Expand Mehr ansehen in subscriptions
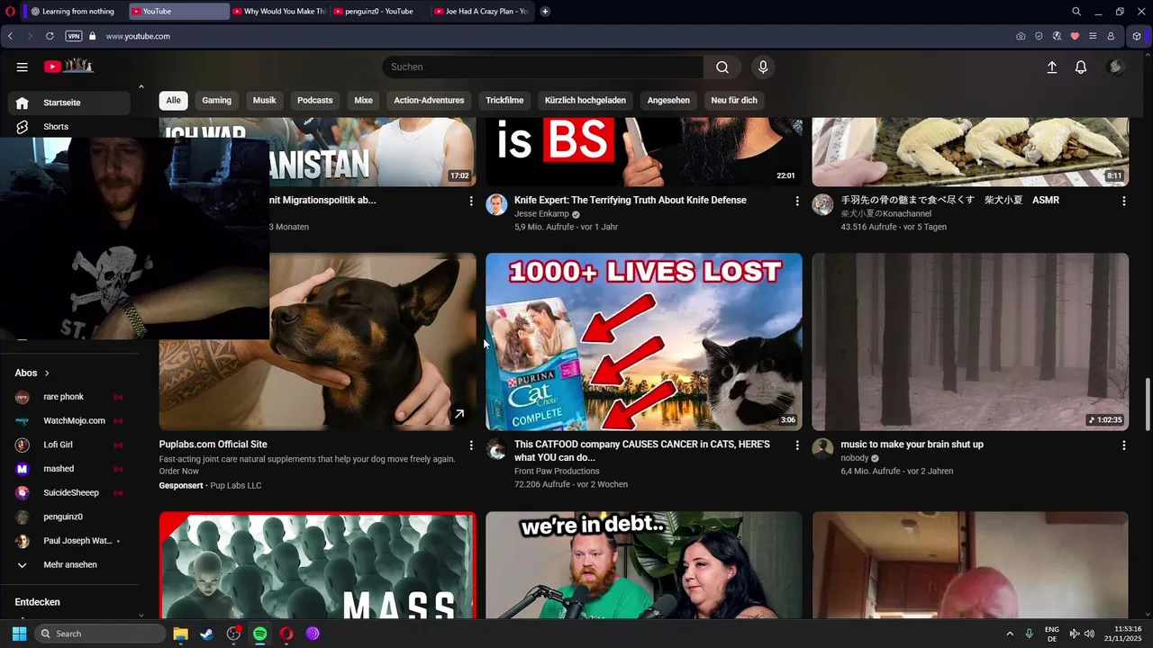The image size is (1153, 648). click(69, 564)
